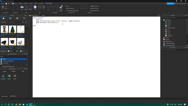Click Toggle Comment action

[94, 6]
